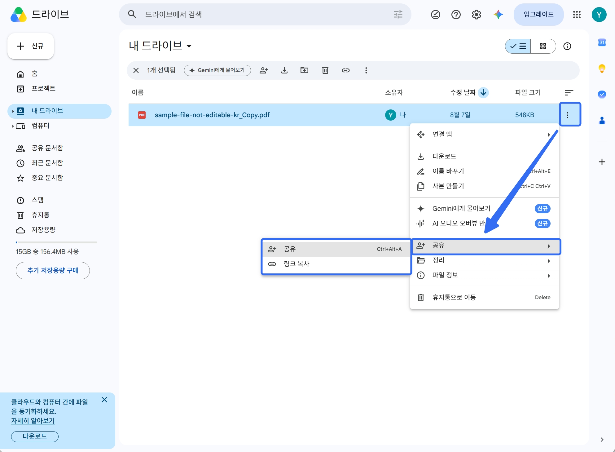This screenshot has width=615, height=452.
Task: Open the help question mark icon
Action: [456, 15]
